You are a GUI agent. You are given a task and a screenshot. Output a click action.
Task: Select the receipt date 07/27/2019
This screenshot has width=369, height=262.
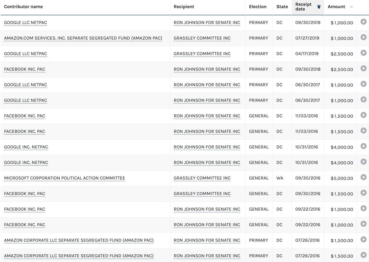tap(307, 38)
